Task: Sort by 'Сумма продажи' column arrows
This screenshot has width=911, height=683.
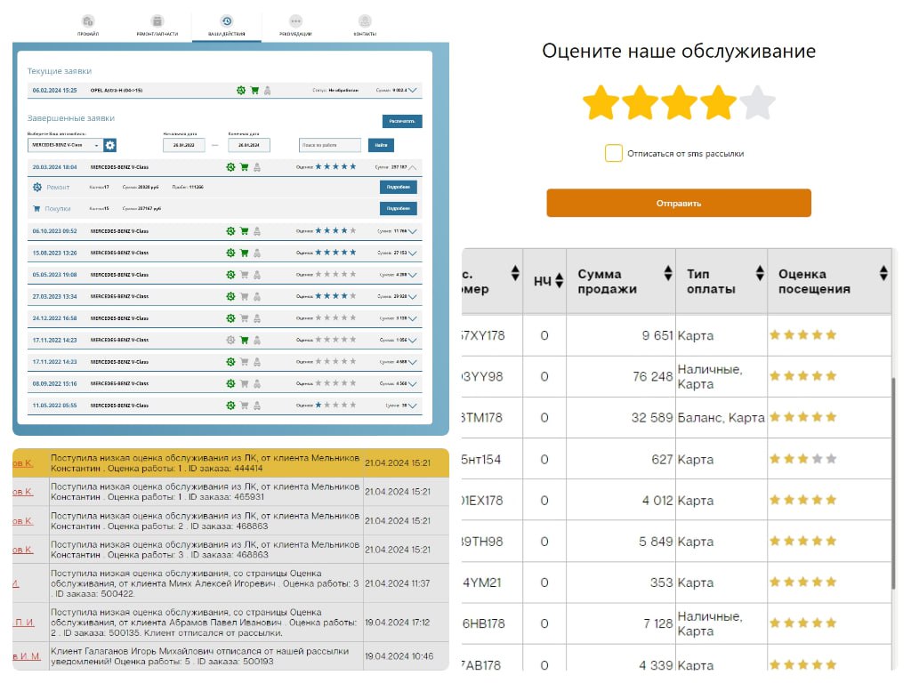Action: point(667,274)
